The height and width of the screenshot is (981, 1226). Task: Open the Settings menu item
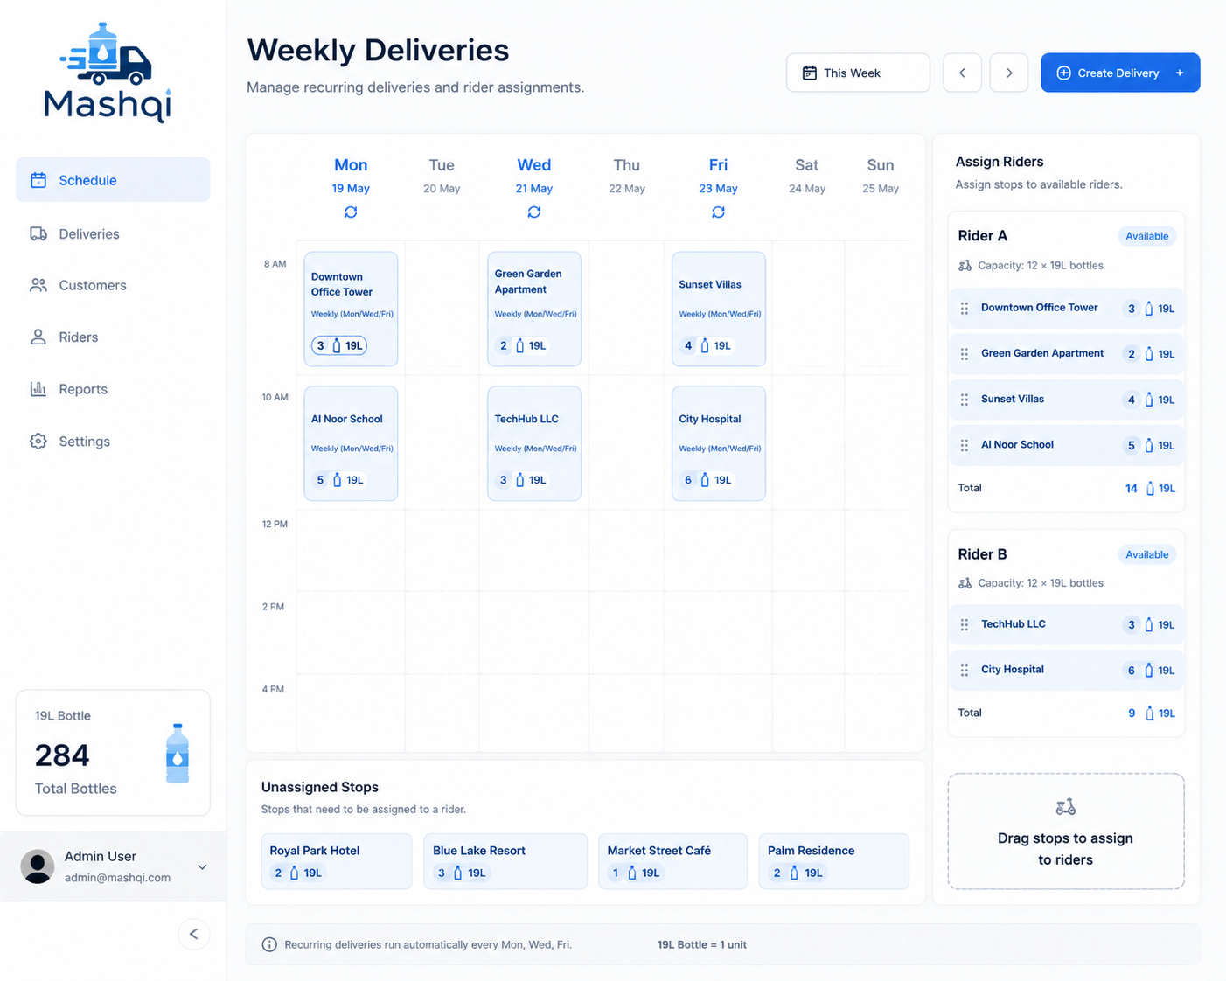(113, 441)
